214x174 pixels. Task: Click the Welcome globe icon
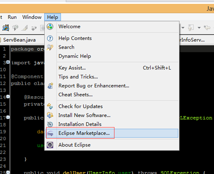coord(50,26)
